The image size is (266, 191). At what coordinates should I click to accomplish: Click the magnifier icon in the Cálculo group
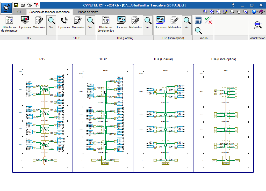198,31
